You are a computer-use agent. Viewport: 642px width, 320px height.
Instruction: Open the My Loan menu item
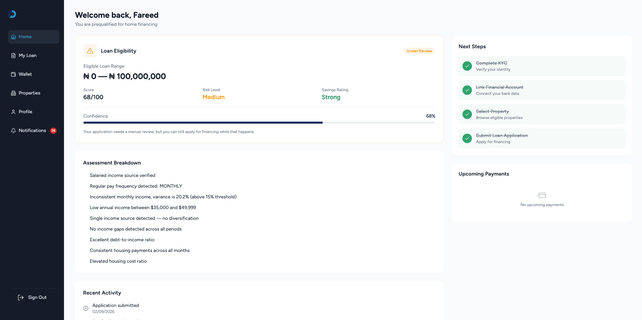33,56
